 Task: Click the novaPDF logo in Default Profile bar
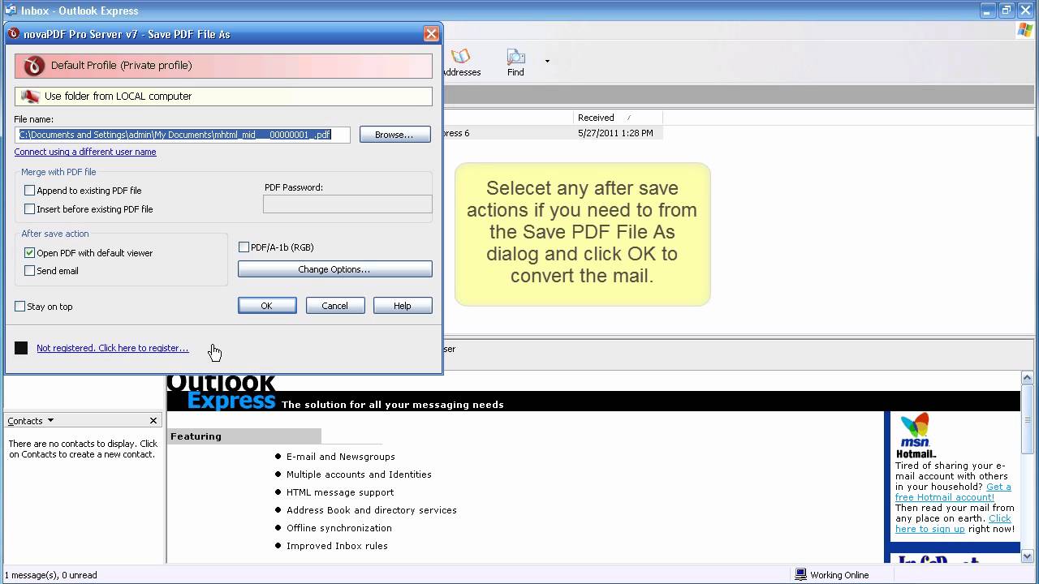pos(33,66)
